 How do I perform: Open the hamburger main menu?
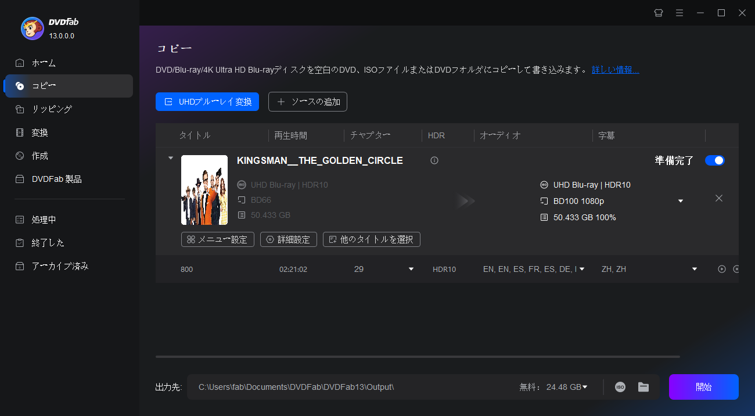click(679, 13)
